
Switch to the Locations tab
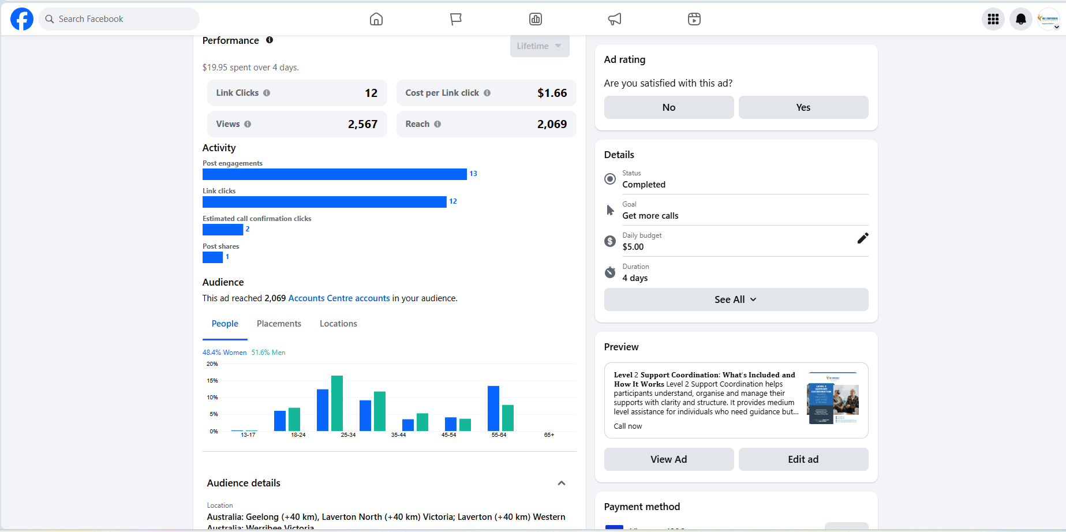point(338,324)
